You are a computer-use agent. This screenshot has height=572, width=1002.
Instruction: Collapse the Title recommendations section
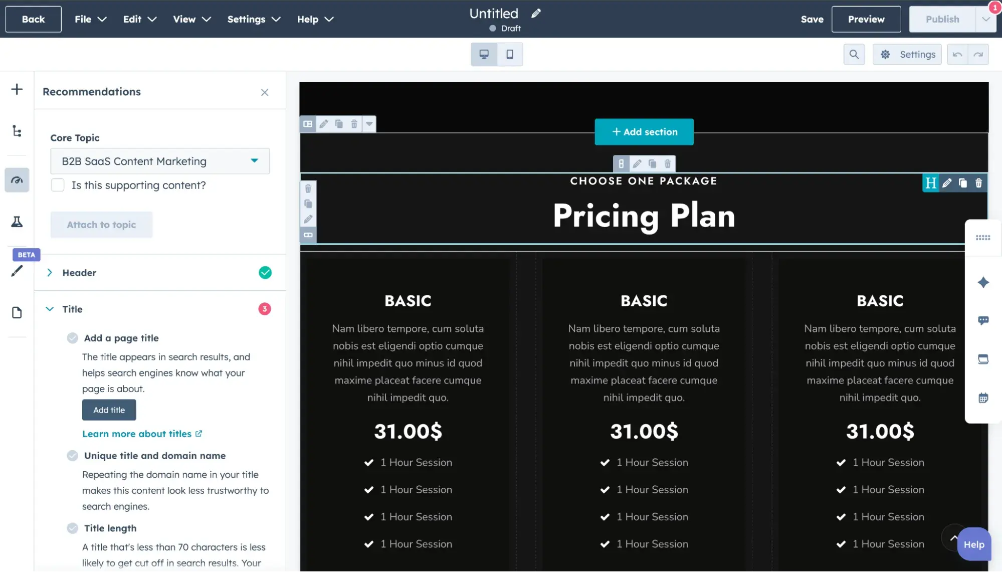click(50, 309)
